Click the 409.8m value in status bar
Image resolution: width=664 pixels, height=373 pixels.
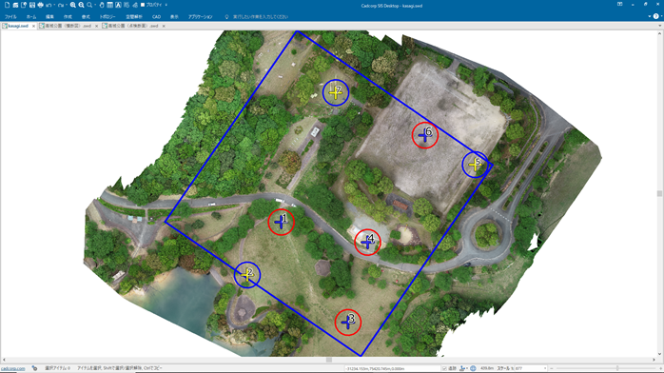[487, 368]
